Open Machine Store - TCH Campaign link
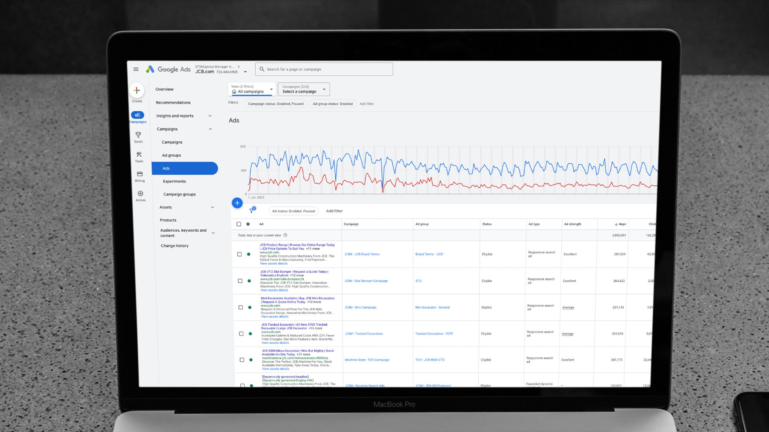 367,360
